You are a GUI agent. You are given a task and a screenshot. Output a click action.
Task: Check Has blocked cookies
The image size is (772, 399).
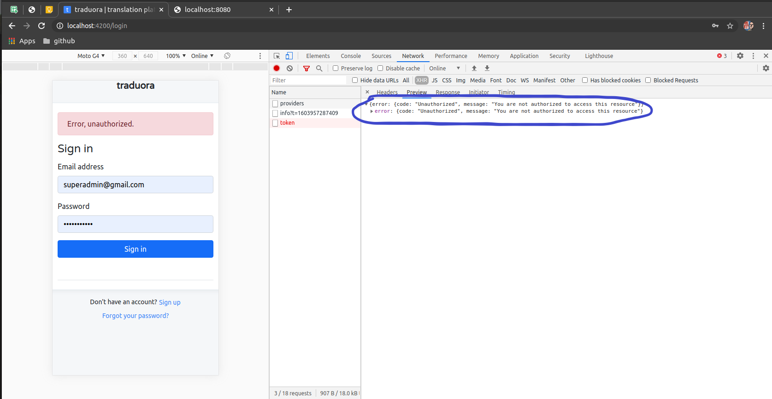585,80
